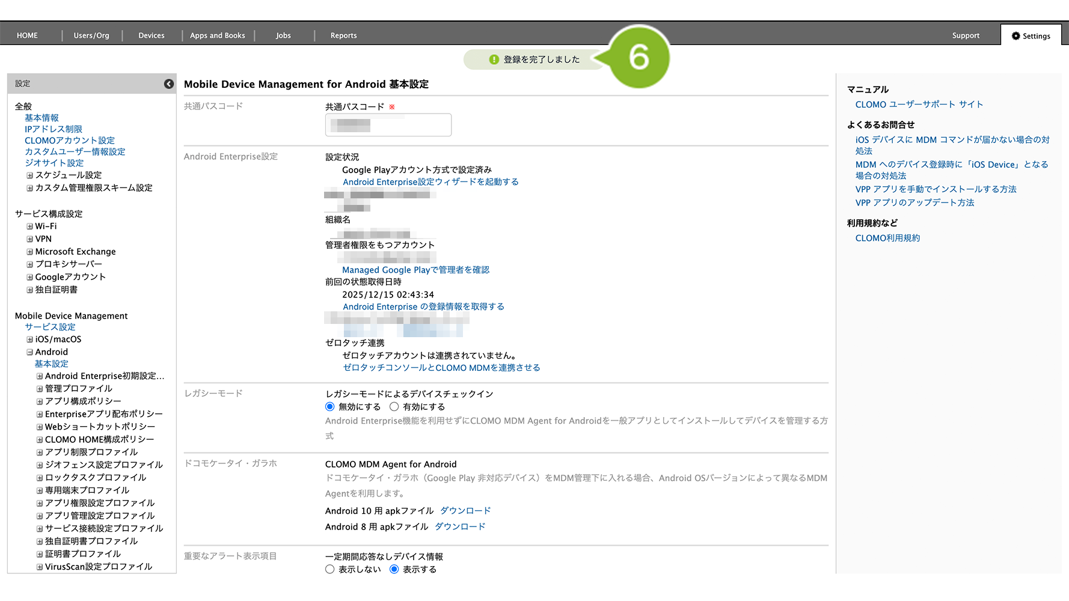
Task: Expand the VPN tree node
Action: [x=29, y=239]
